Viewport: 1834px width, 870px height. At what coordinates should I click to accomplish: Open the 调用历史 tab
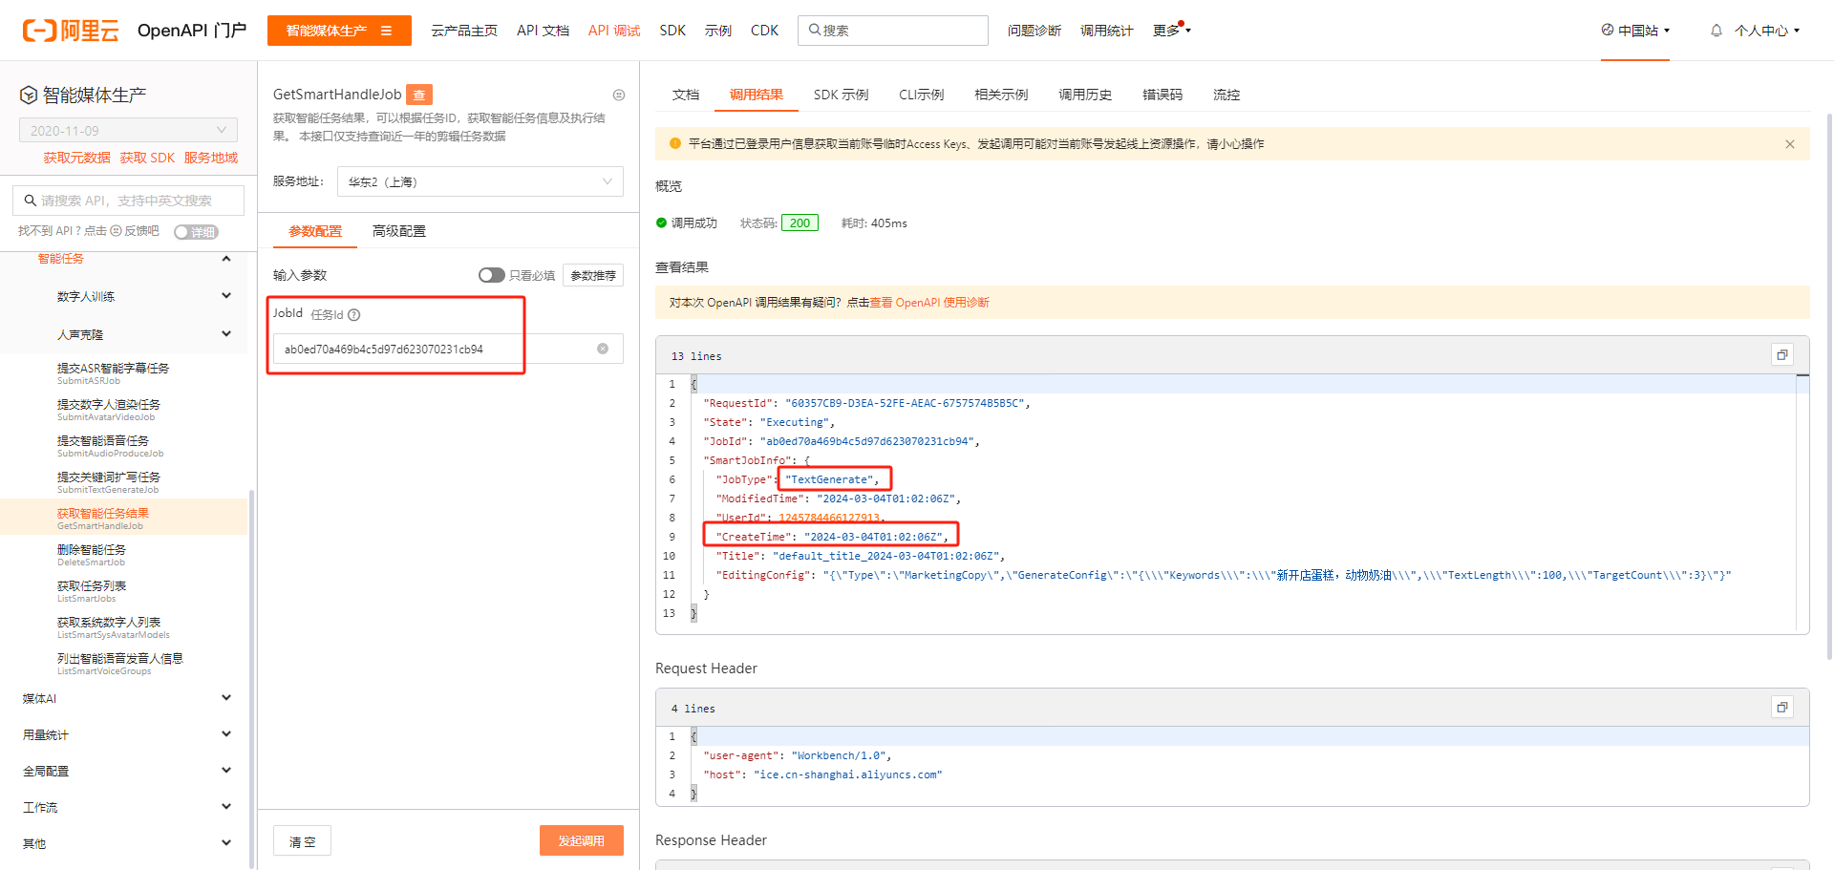(x=1085, y=95)
